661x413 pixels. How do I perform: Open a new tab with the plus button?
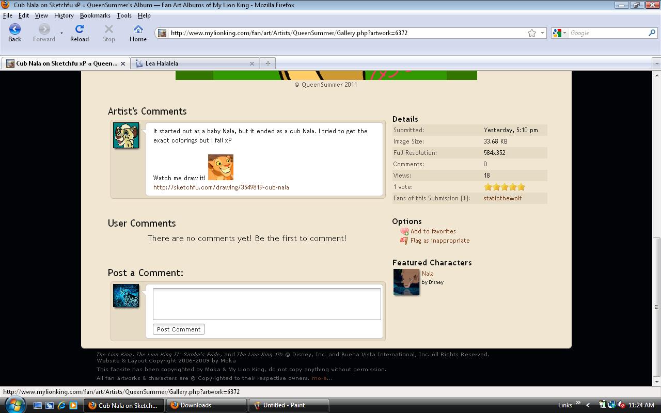pyautogui.click(x=267, y=63)
